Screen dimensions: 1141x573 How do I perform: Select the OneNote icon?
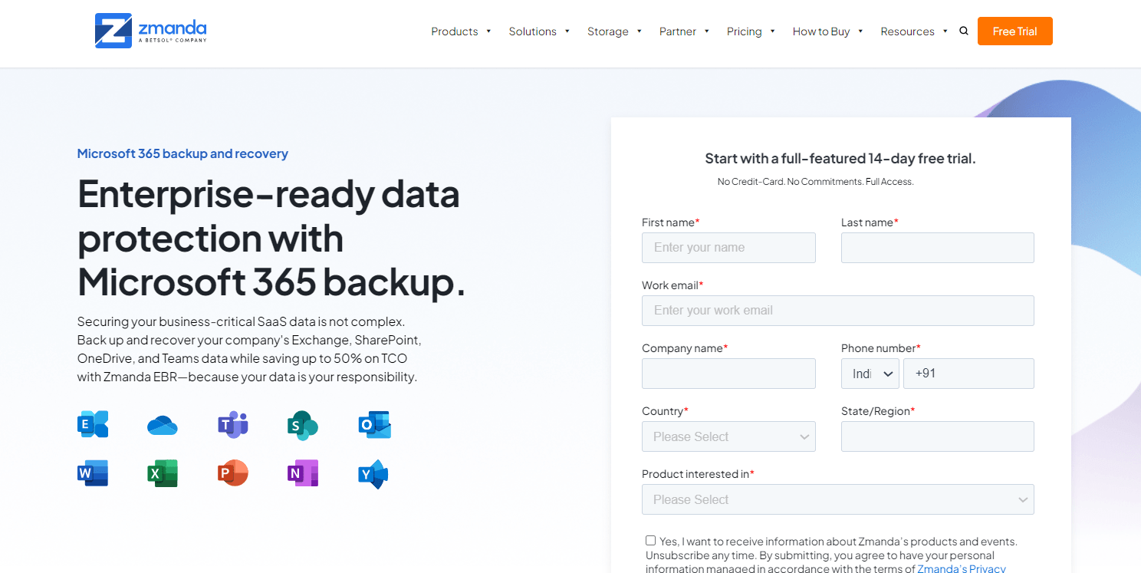(x=302, y=473)
